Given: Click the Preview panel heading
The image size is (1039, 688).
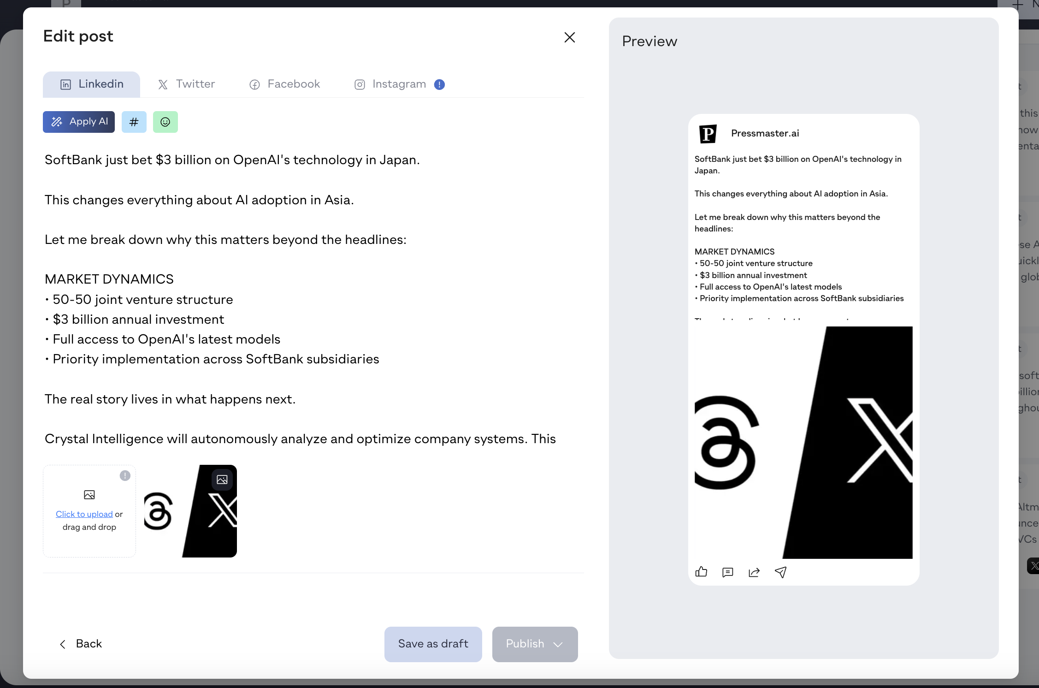Looking at the screenshot, I should point(649,42).
